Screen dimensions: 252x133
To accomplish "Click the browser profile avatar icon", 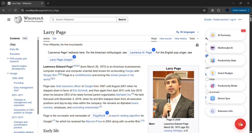I will point(227,10).
